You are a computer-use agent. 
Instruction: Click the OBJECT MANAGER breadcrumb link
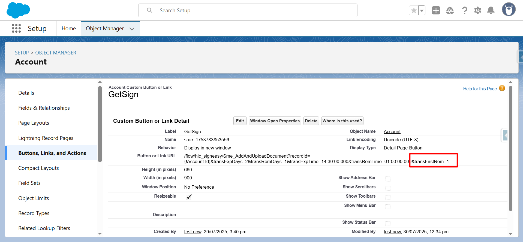pyautogui.click(x=56, y=53)
